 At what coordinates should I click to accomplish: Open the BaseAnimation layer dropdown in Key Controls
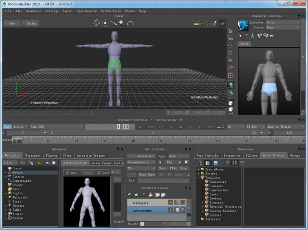(141, 162)
